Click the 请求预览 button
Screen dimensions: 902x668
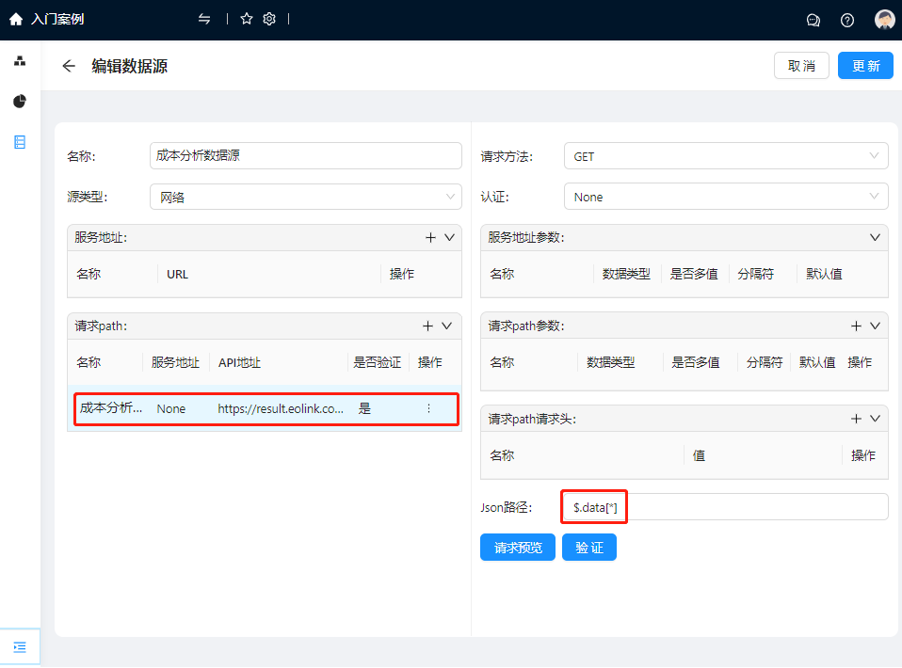point(517,548)
